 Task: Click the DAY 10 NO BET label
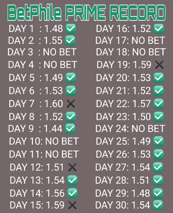[x=44, y=141]
